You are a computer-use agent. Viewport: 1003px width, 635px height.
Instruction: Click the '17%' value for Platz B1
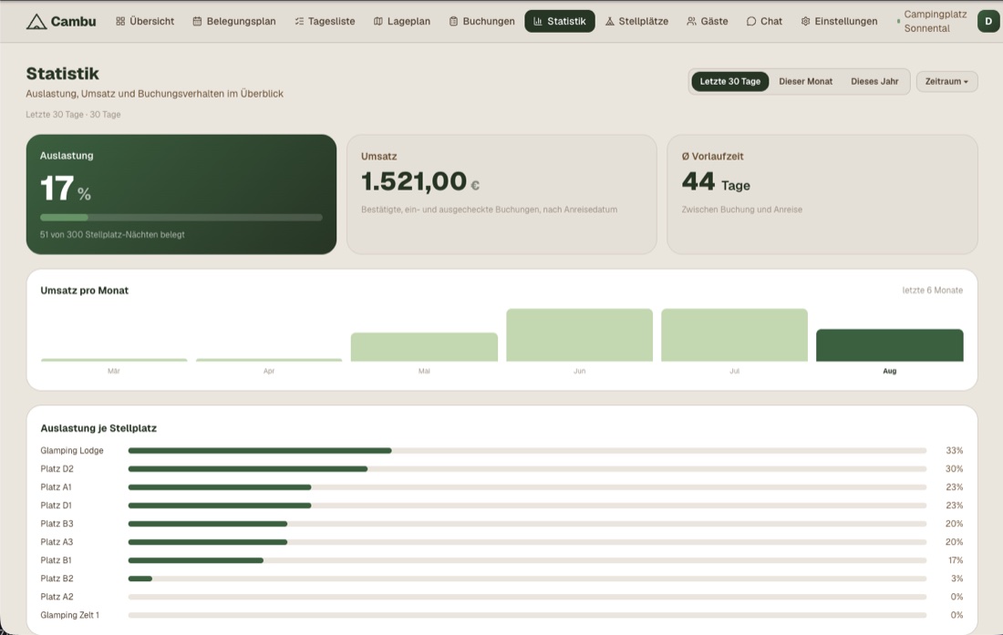point(955,560)
